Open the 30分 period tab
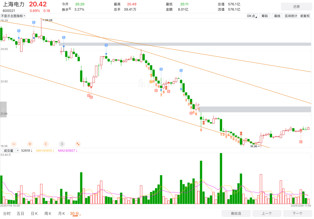The height and width of the screenshot is (219, 314). [x=75, y=214]
